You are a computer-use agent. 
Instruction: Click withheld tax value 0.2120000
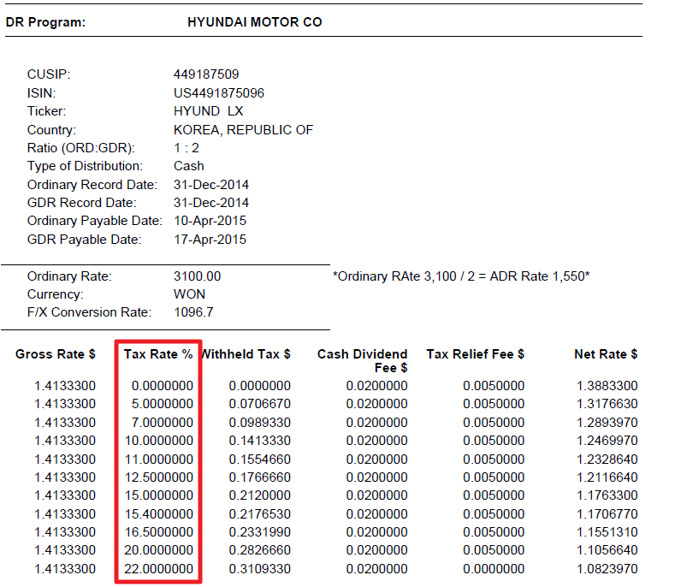point(259,495)
